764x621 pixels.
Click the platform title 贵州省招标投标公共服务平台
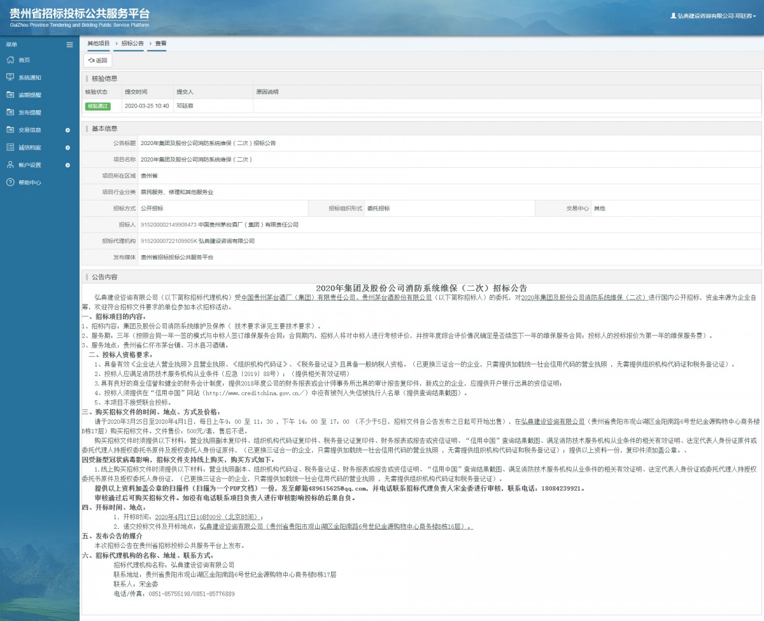(x=80, y=15)
